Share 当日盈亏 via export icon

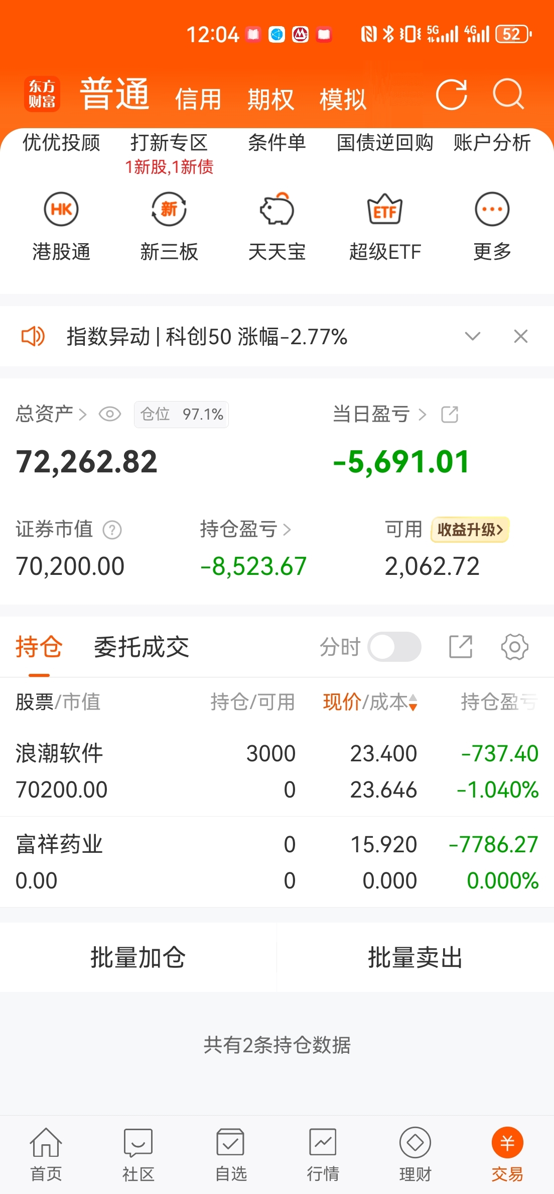coord(450,415)
